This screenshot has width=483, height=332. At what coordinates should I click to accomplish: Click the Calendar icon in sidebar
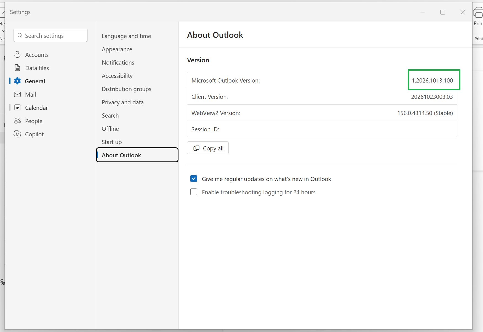[x=17, y=108]
